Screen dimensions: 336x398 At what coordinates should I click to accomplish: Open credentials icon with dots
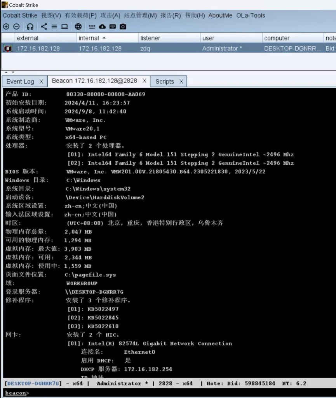click(92, 26)
